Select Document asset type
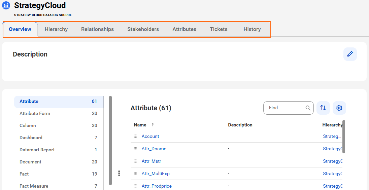This screenshot has height=190, width=369. pos(58,162)
